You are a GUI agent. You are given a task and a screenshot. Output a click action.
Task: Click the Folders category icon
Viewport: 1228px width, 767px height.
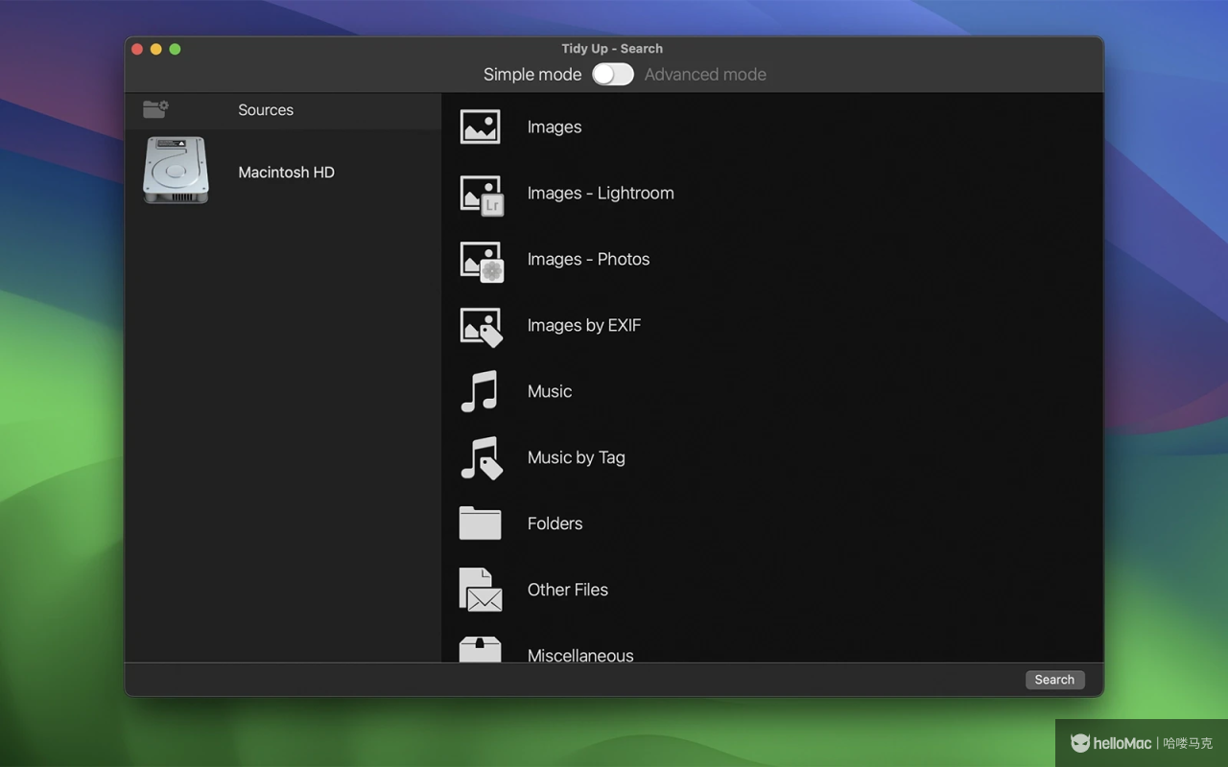coord(480,523)
